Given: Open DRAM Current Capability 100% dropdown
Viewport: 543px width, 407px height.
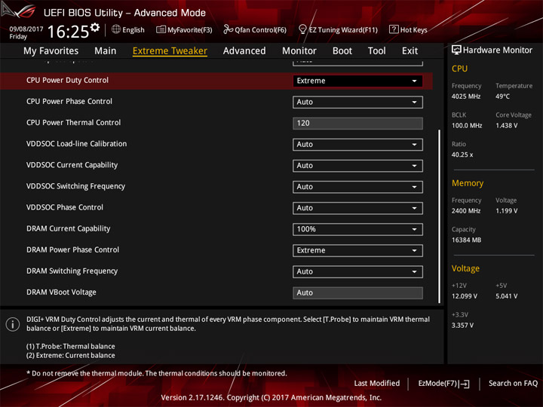Looking at the screenshot, I should [357, 229].
